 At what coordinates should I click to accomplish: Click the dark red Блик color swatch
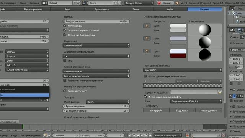pyautogui.click(x=178, y=56)
